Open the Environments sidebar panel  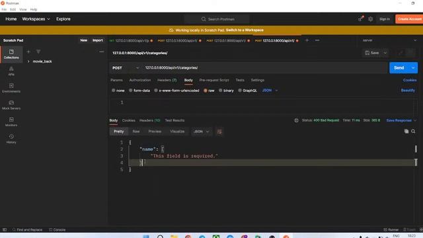pyautogui.click(x=11, y=88)
